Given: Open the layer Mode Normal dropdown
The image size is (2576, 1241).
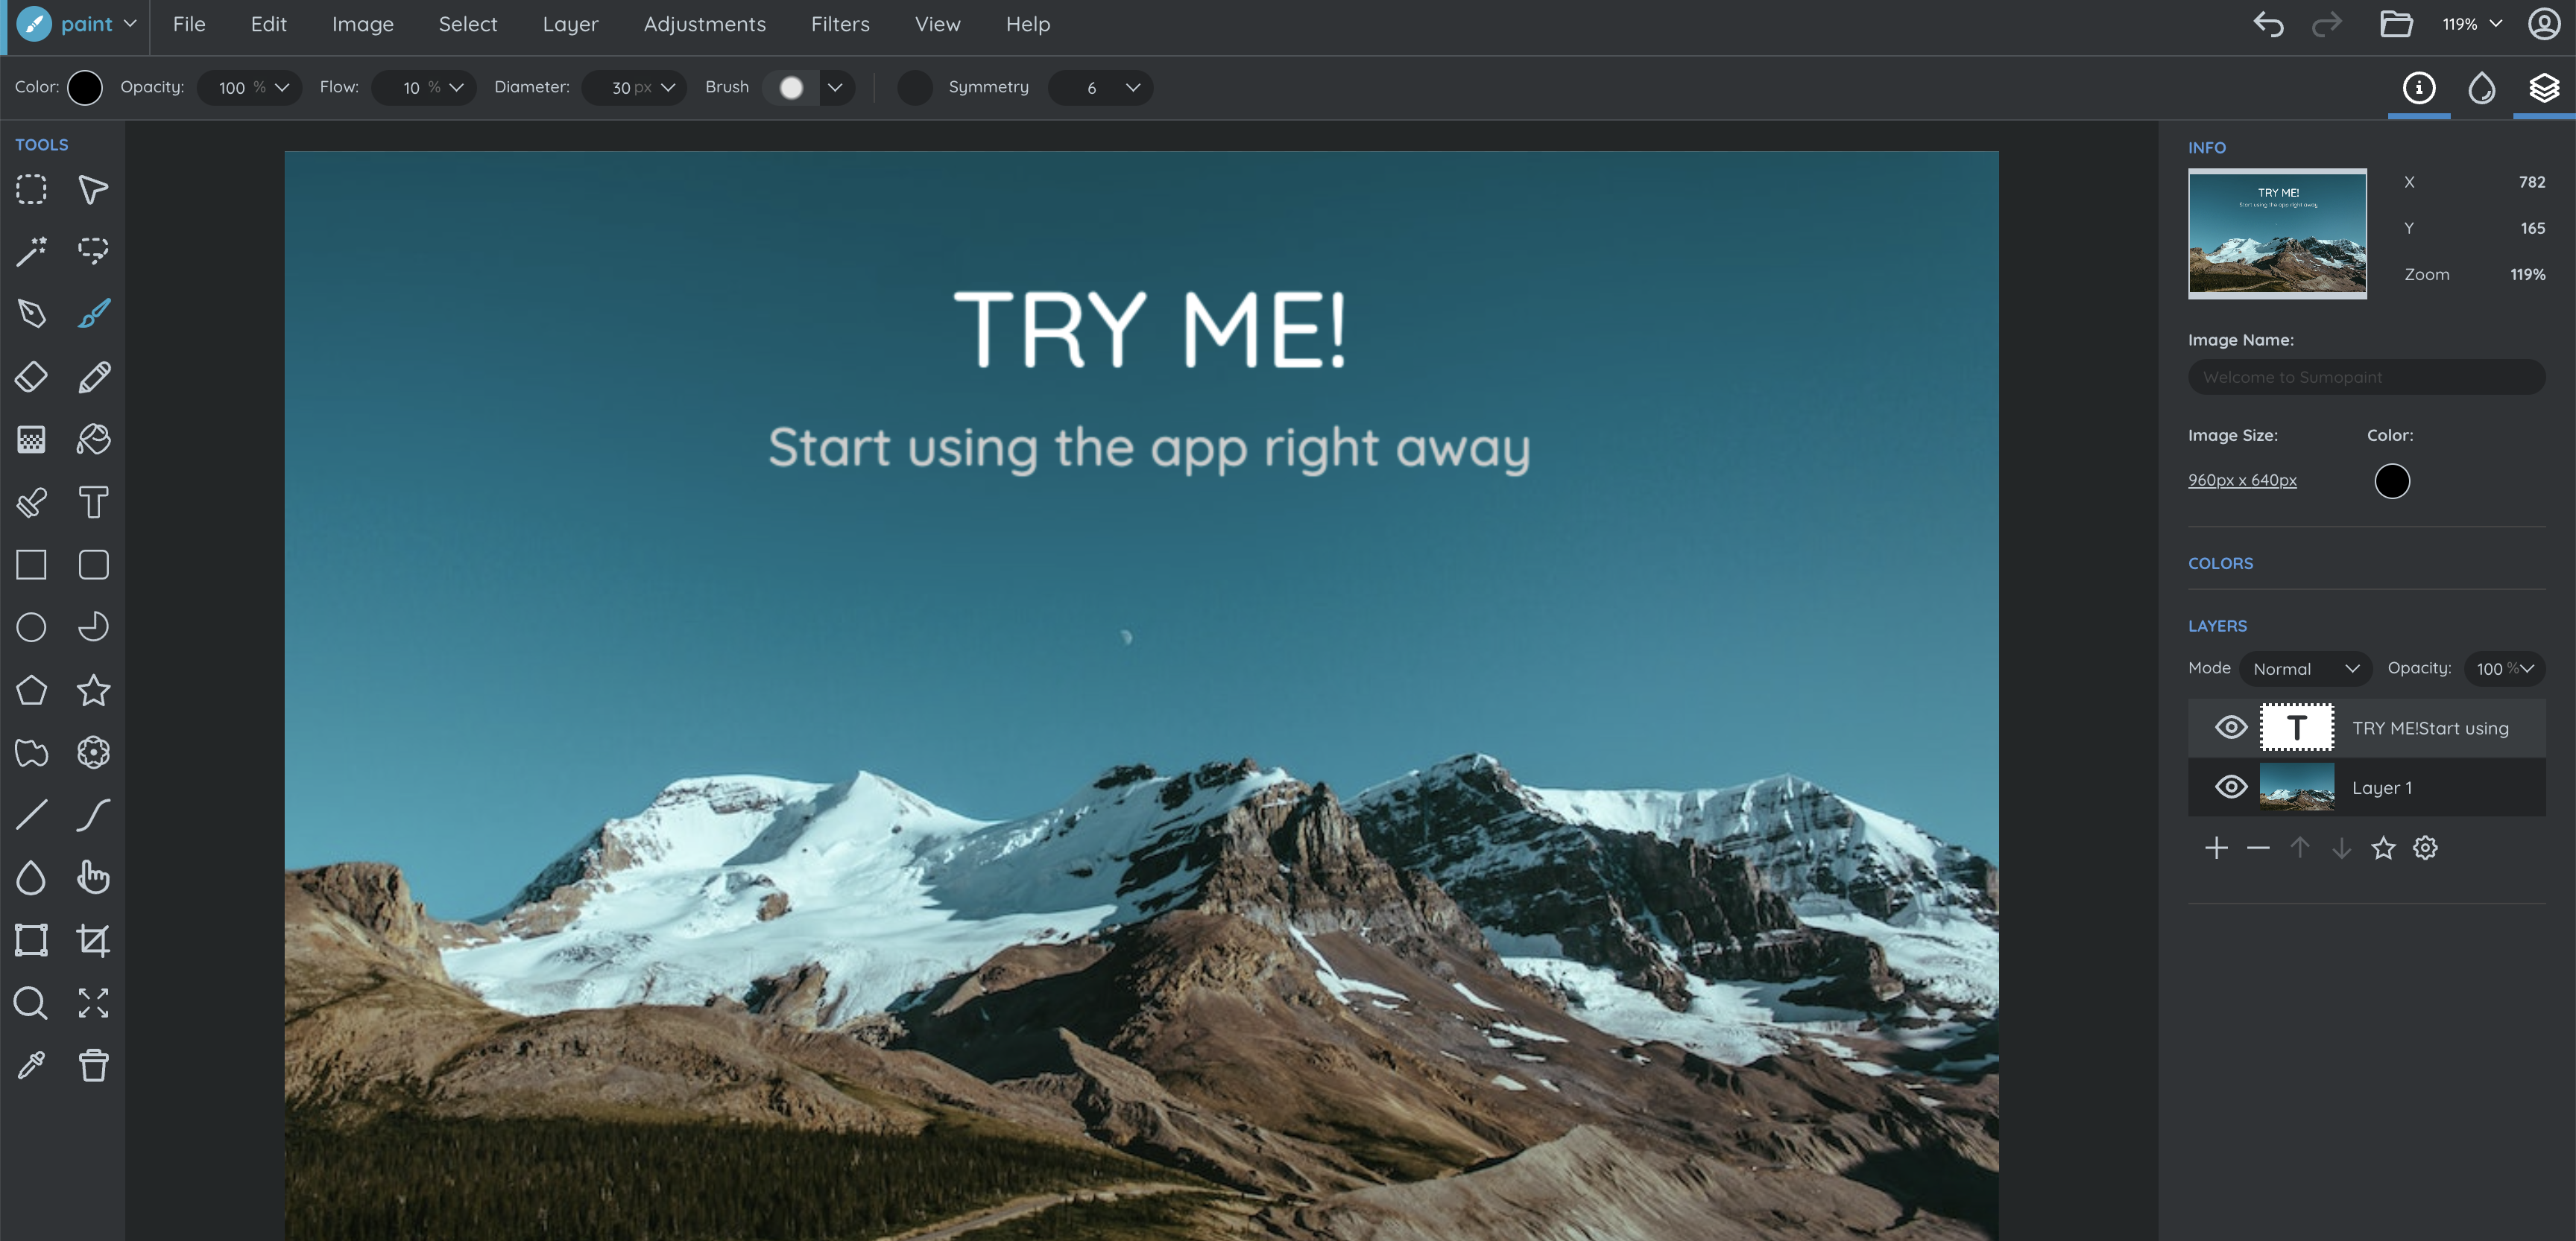Looking at the screenshot, I should pos(2304,668).
